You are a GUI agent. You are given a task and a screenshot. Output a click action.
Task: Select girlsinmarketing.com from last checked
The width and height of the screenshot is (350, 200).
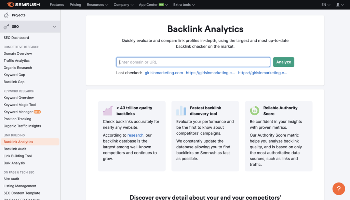[164, 73]
